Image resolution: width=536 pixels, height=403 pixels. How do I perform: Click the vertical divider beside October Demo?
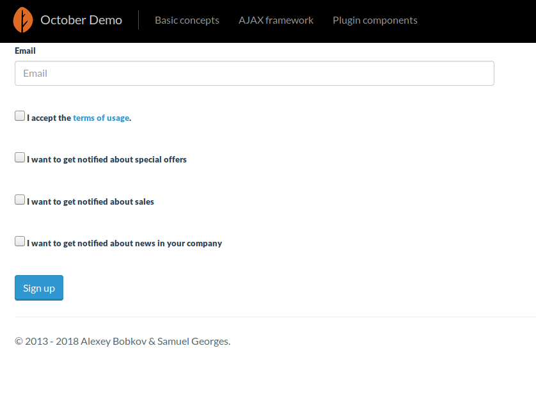(138, 20)
